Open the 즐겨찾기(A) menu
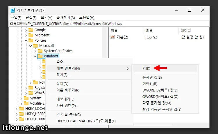This screenshot has width=218, height=134. pyautogui.click(x=66, y=18)
